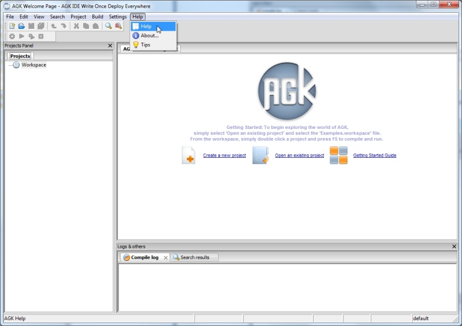Image resolution: width=462 pixels, height=326 pixels.
Task: Click the Find magnifier icon
Action: (109, 26)
